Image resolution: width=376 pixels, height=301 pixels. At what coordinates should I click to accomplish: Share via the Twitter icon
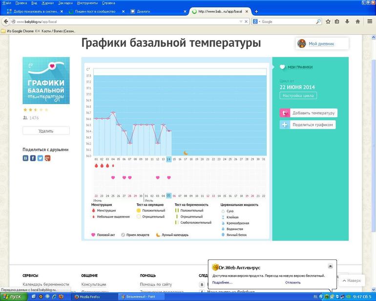(x=40, y=158)
